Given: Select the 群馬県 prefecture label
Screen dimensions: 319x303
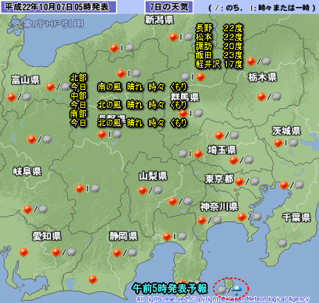Looking at the screenshot, I should pyautogui.click(x=184, y=97).
